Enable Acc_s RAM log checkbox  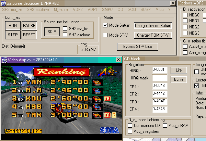(x=165, y=125)
